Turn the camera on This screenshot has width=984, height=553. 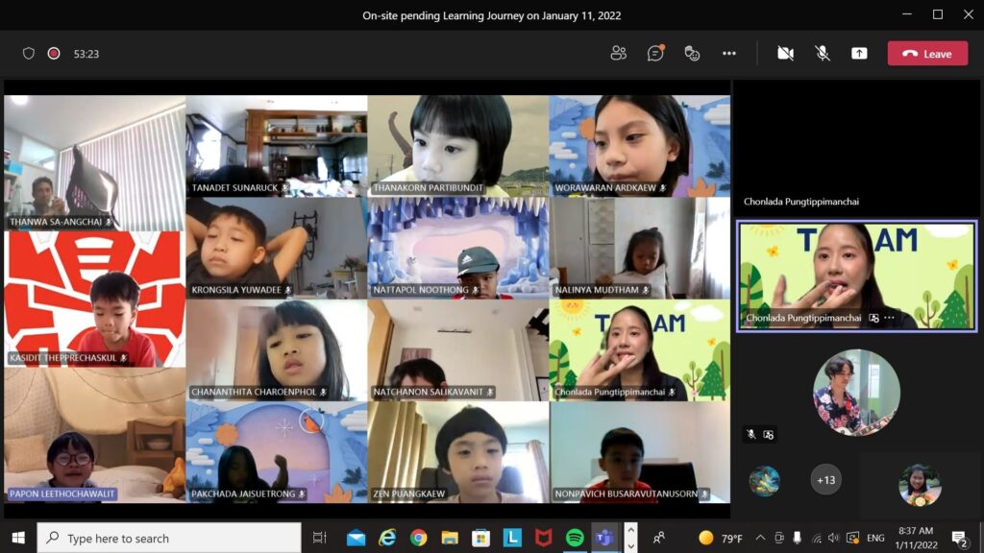point(785,54)
